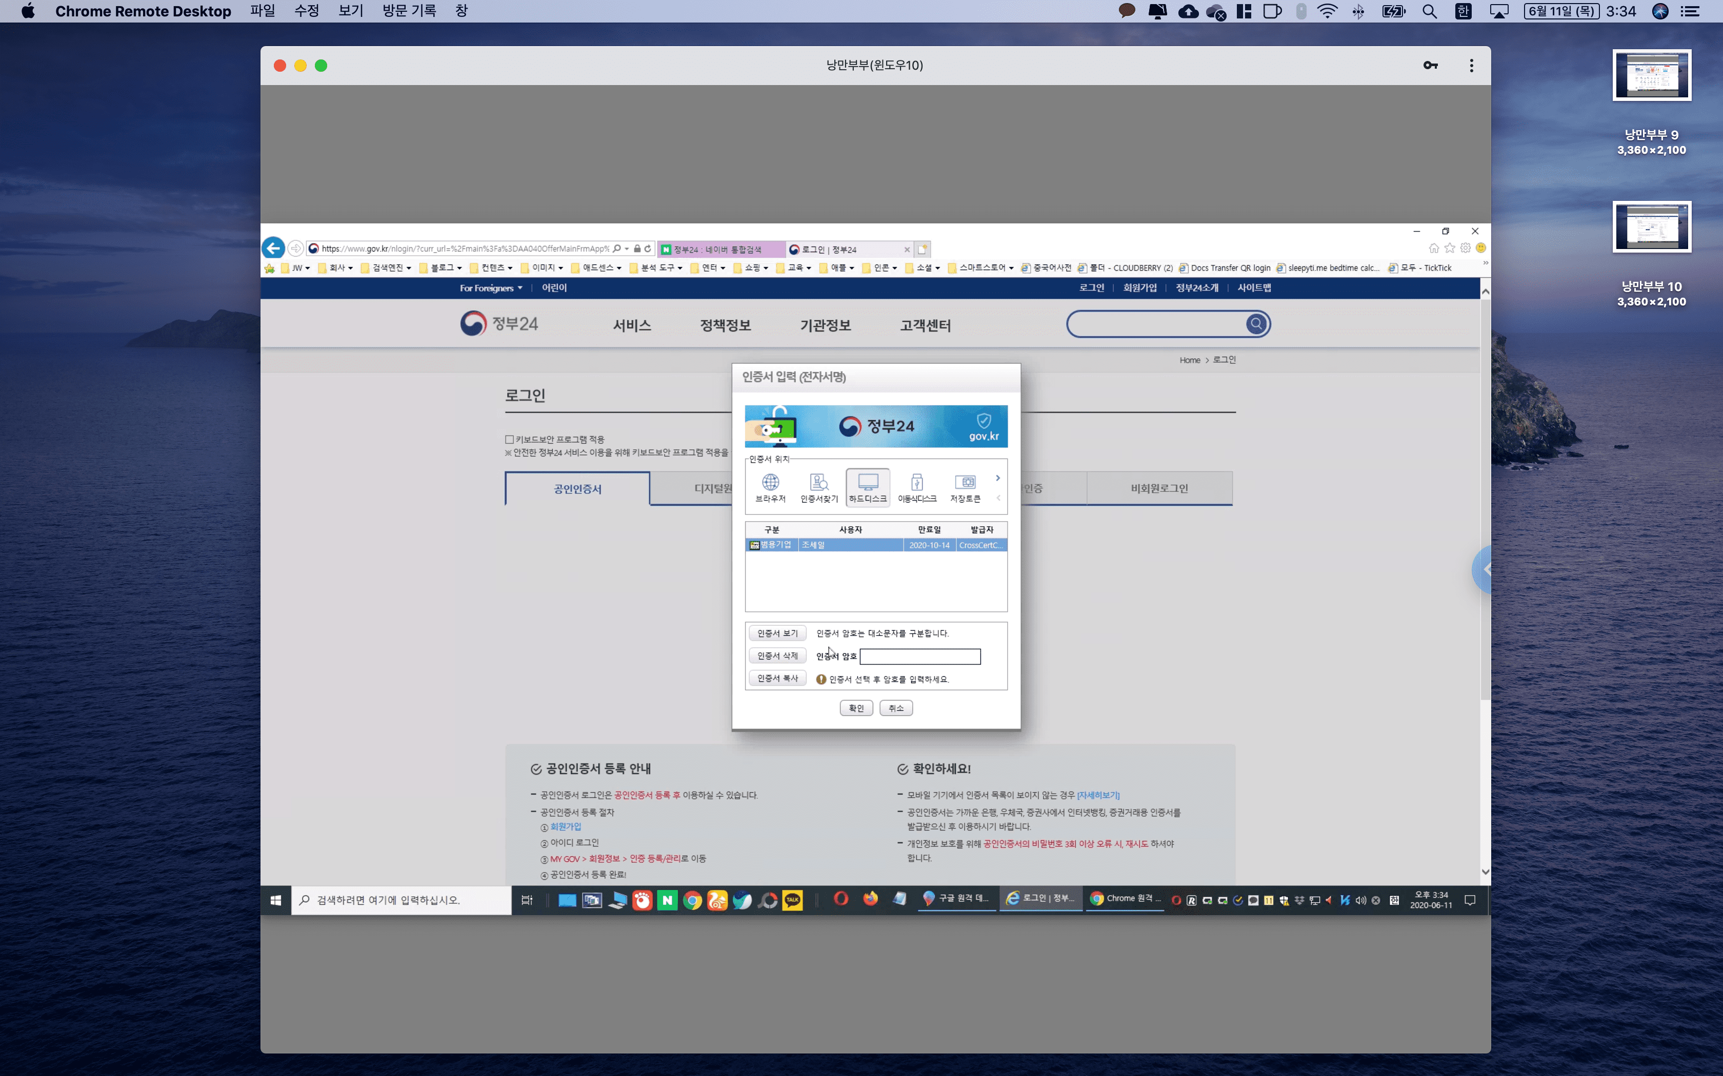Screen dimensions: 1723x1076
Task: Click the 인증서 보기 button
Action: pyautogui.click(x=777, y=633)
